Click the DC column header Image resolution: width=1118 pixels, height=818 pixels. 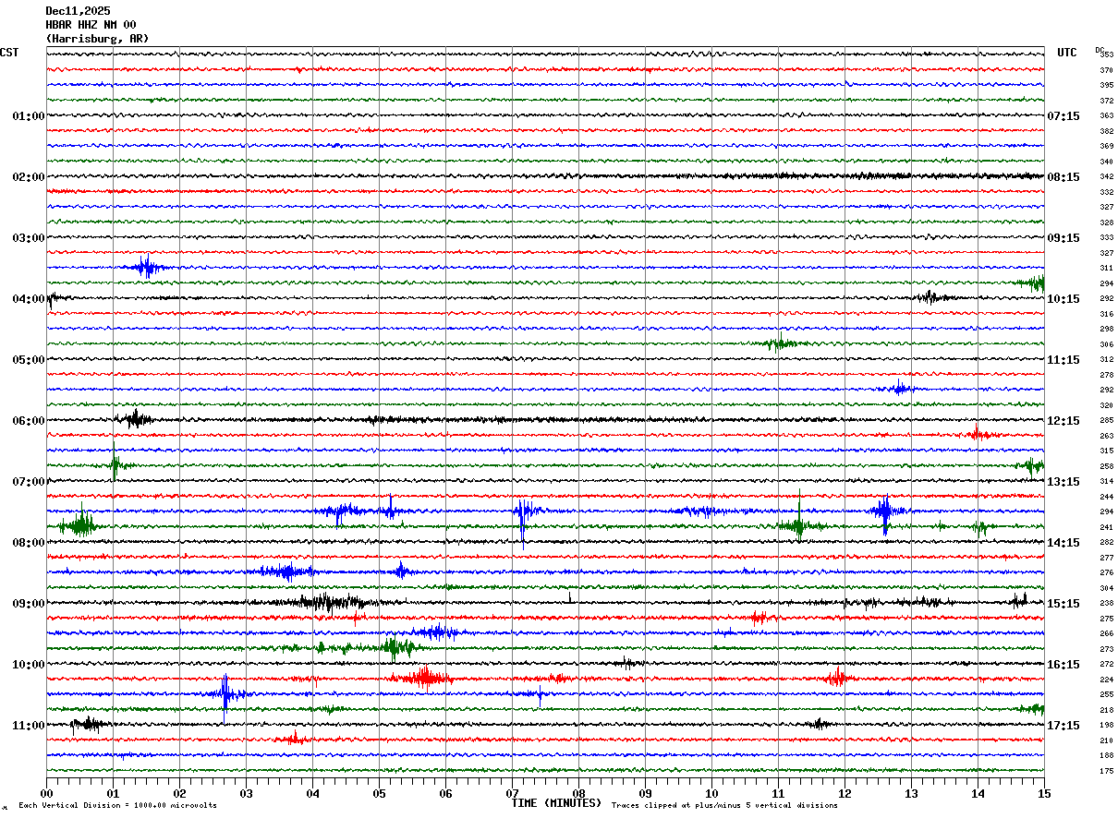(1100, 49)
